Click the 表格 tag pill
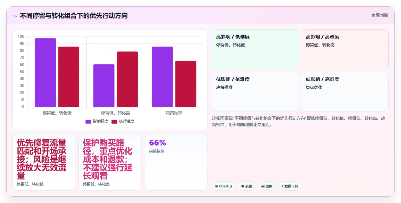Screen dimensions: 401x203 [x=247, y=186]
